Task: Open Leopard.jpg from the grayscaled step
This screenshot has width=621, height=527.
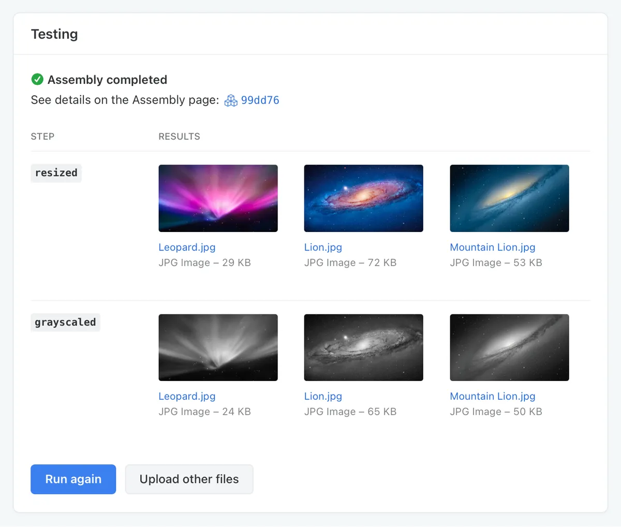Action: click(x=187, y=396)
